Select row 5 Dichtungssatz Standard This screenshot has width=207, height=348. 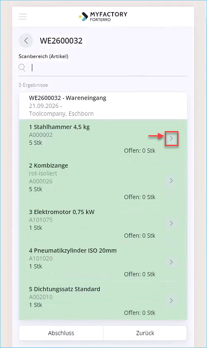[x=103, y=301]
